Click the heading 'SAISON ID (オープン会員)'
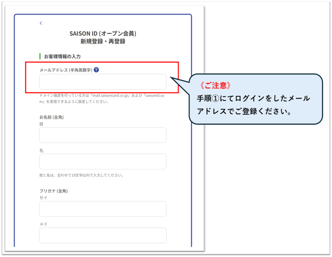Screen dimensions: 332x257 point(103,34)
